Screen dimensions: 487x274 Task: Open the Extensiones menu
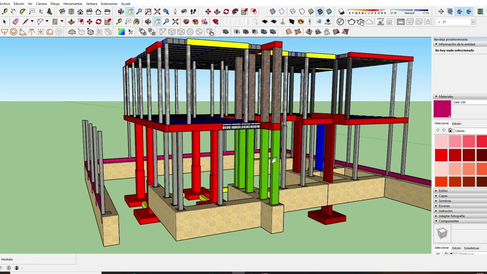(109, 4)
